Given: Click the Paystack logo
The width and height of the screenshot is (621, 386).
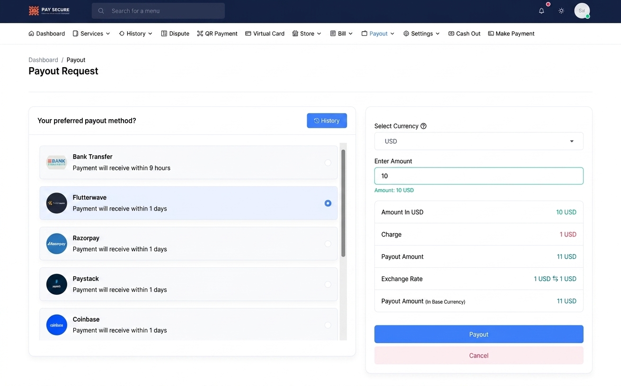Looking at the screenshot, I should (x=57, y=284).
